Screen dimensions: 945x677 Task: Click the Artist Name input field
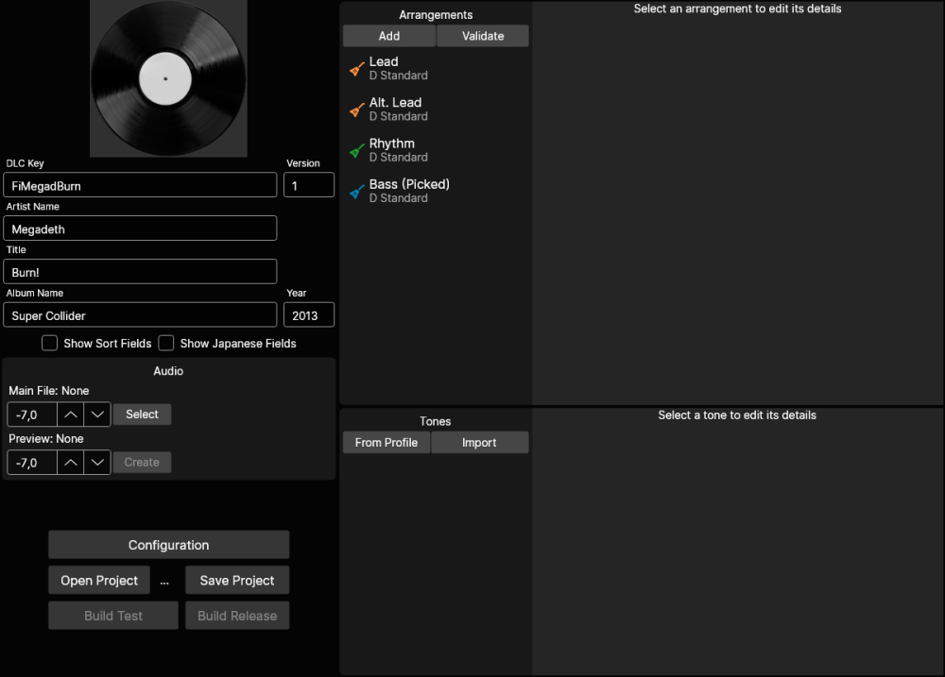coord(140,228)
